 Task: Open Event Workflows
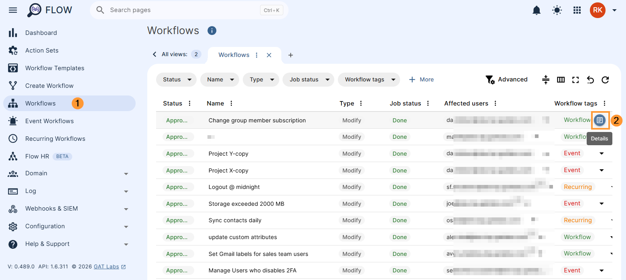pos(69,121)
